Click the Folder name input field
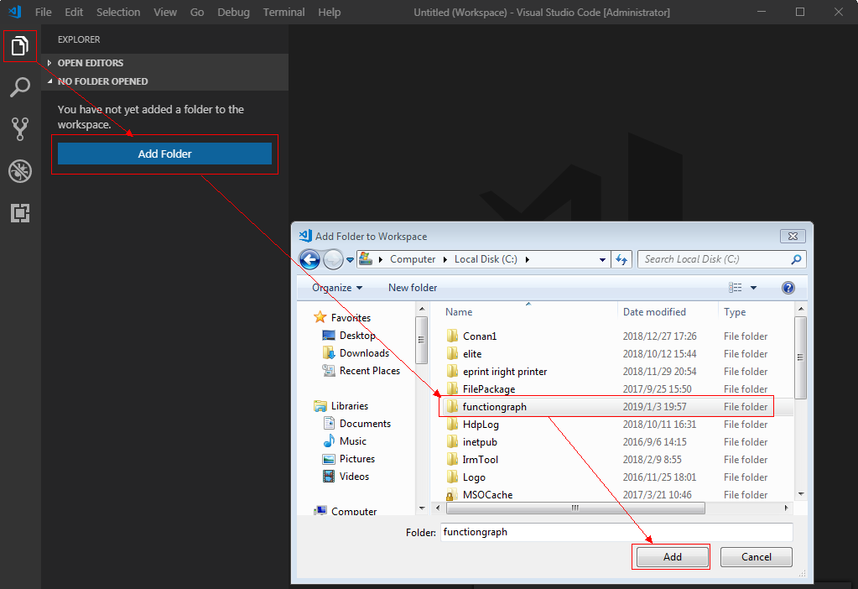This screenshot has height=589, width=858. 616,532
